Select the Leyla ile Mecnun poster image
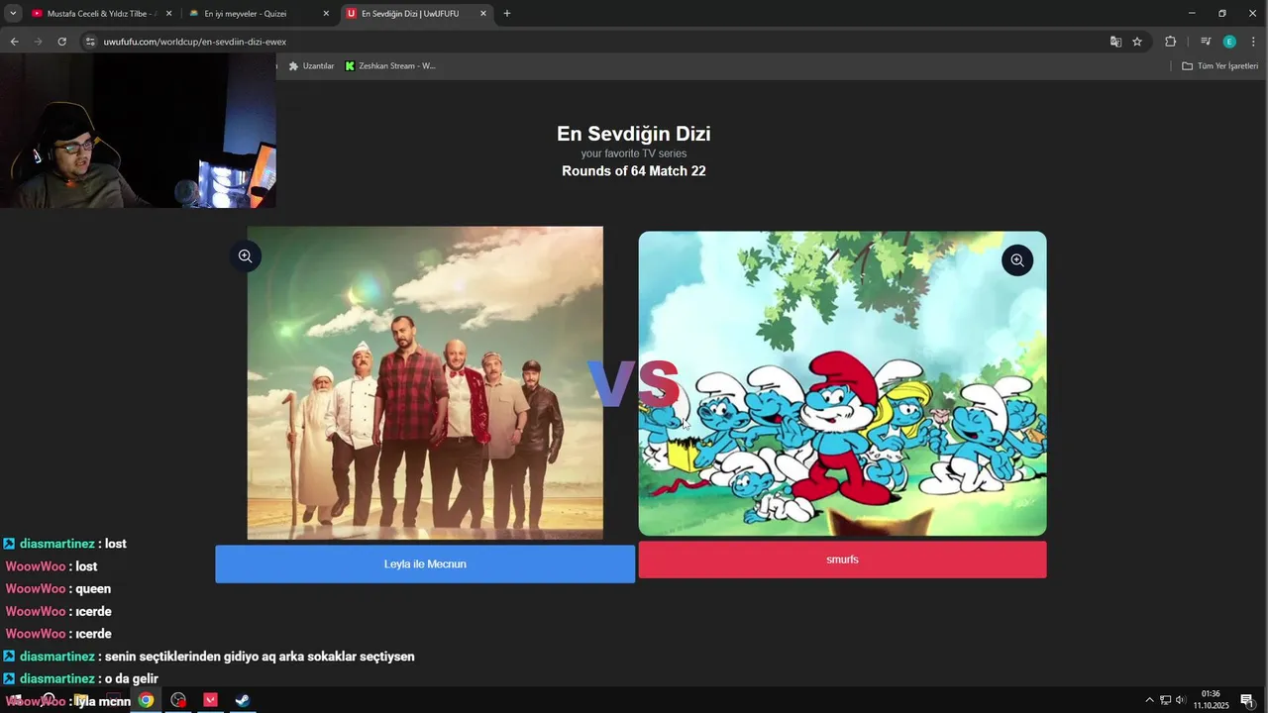Viewport: 1268px width, 713px height. (425, 383)
